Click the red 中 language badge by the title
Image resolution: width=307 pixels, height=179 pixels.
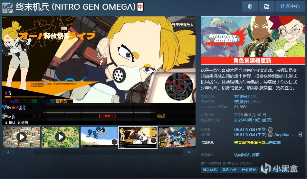[140, 7]
